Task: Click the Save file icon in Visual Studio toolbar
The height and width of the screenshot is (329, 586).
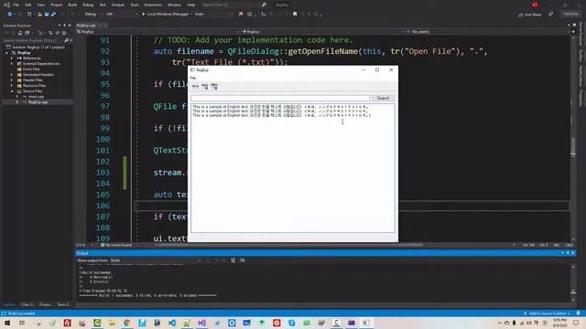Action: point(47,15)
